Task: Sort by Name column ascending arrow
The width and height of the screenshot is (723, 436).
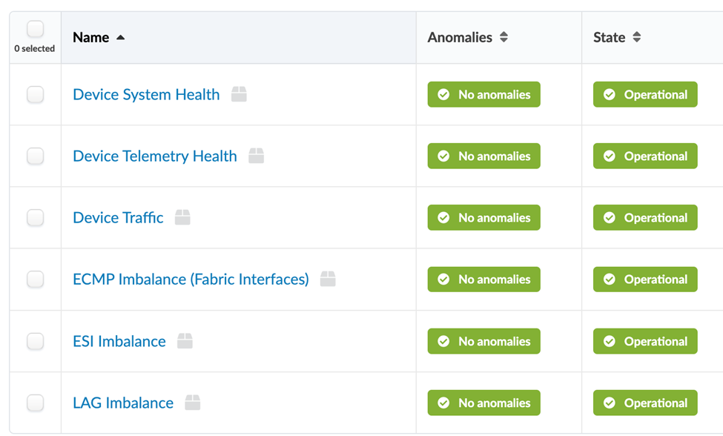Action: click(121, 37)
